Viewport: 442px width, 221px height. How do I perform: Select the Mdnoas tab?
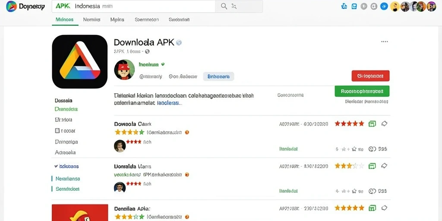point(65,20)
